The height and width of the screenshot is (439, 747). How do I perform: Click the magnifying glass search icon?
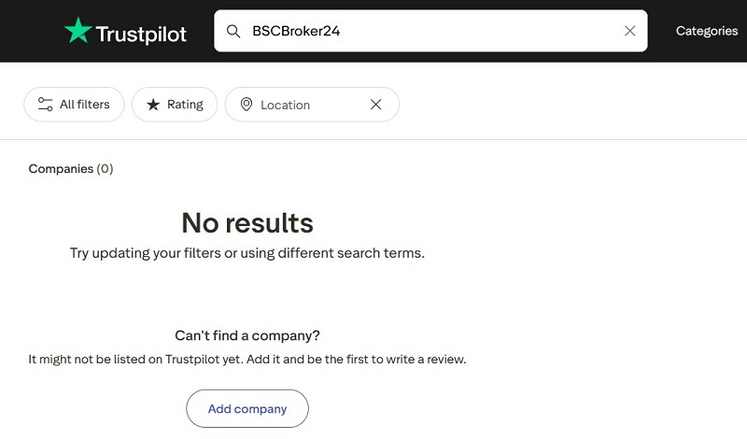click(233, 31)
